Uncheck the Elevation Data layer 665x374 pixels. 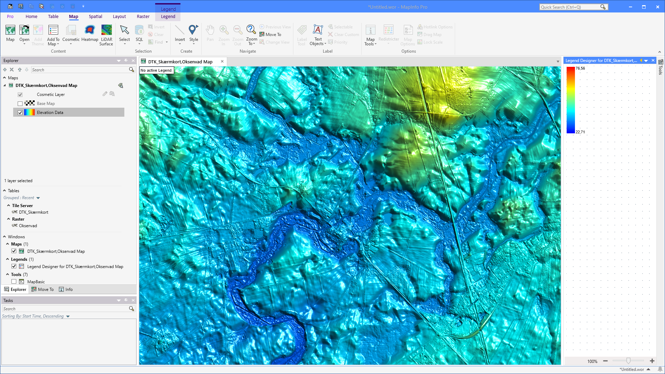(x=20, y=113)
